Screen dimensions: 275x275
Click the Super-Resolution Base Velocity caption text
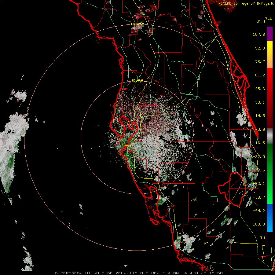tap(139, 273)
